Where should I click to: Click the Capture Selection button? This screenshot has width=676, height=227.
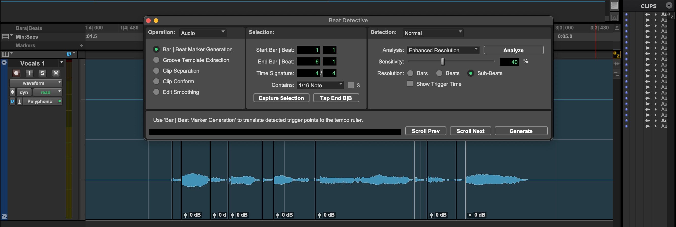tap(281, 98)
